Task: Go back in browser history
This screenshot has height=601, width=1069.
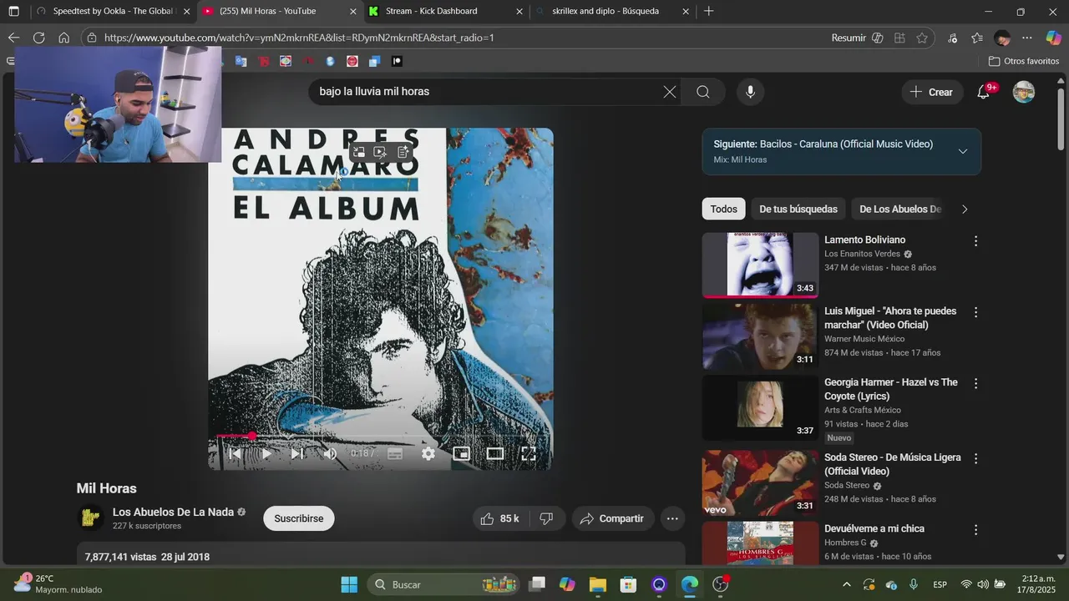Action: tap(13, 38)
